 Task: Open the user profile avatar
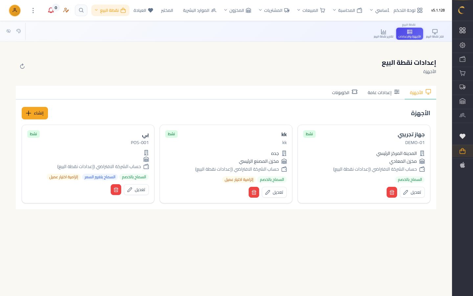pos(15,11)
